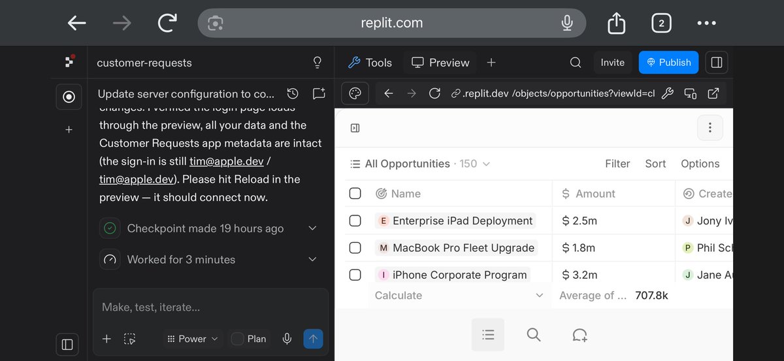The width and height of the screenshot is (784, 361).
Task: Check the Enterprise iPad Deployment row
Action: tap(355, 221)
